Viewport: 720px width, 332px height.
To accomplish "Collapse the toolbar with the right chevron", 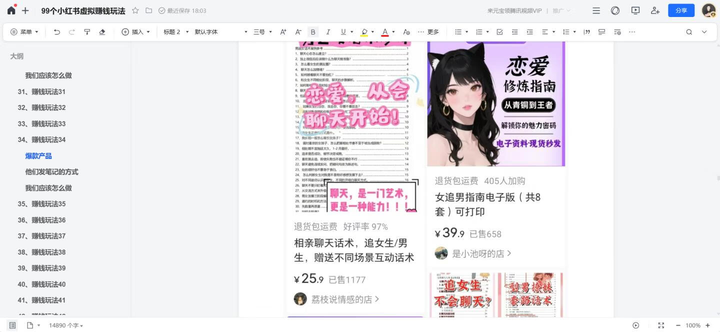I will click(704, 31).
